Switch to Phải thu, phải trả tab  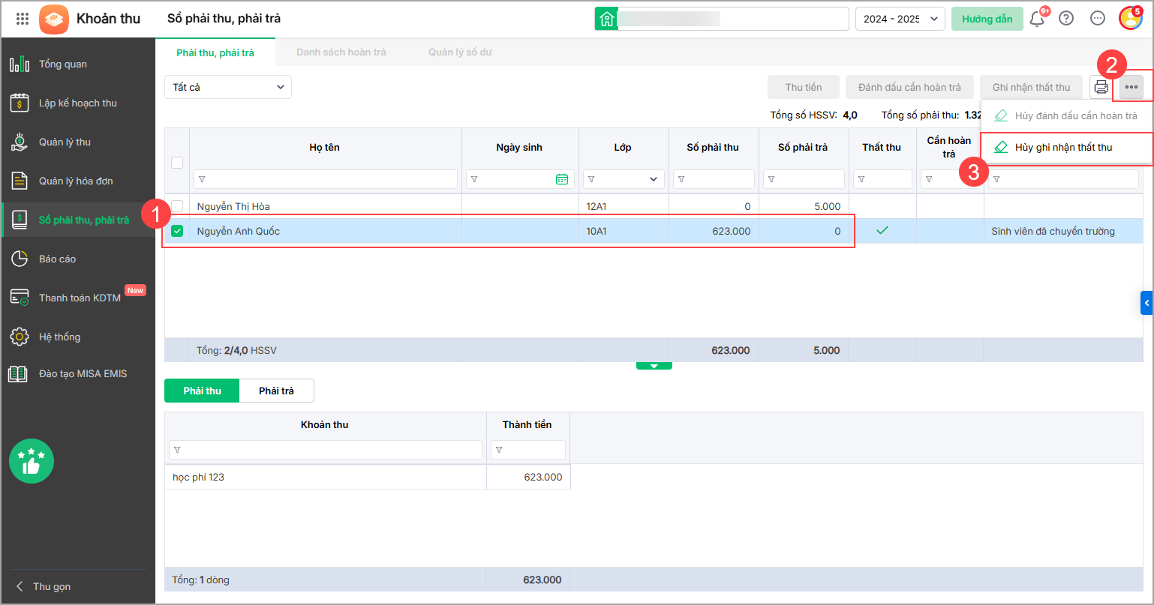coord(215,52)
